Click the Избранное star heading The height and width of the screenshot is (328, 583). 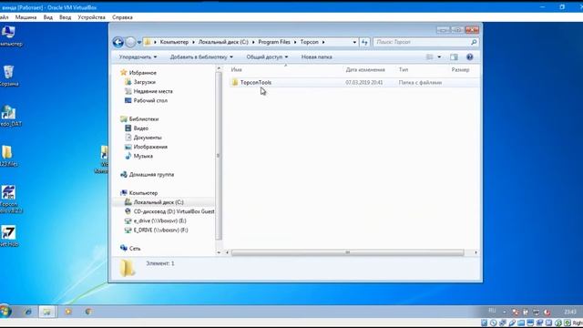[142, 73]
